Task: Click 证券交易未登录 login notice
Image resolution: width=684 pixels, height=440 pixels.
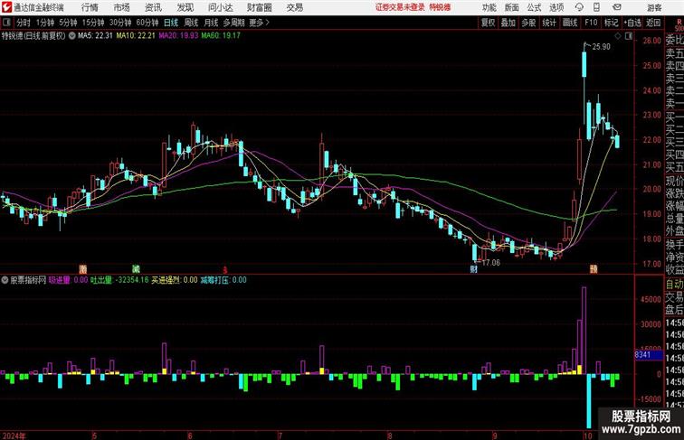Action: click(400, 7)
